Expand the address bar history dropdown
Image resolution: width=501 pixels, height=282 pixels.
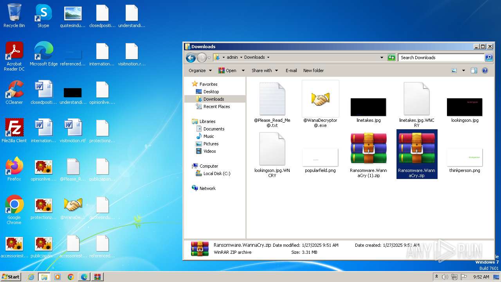tap(382, 58)
